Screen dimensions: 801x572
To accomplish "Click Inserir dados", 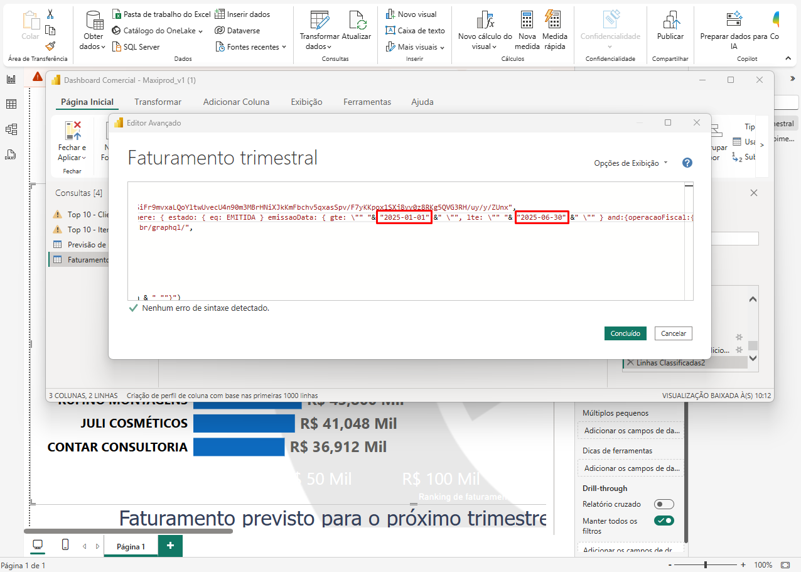I will pyautogui.click(x=242, y=14).
